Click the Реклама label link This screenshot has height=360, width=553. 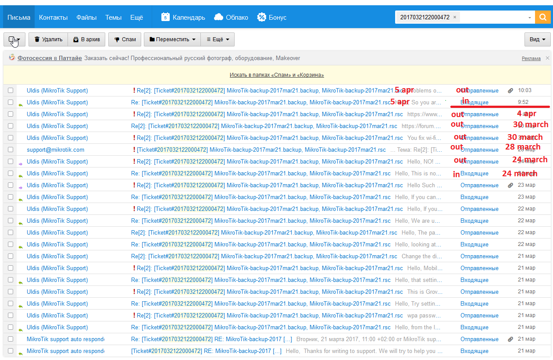(531, 59)
